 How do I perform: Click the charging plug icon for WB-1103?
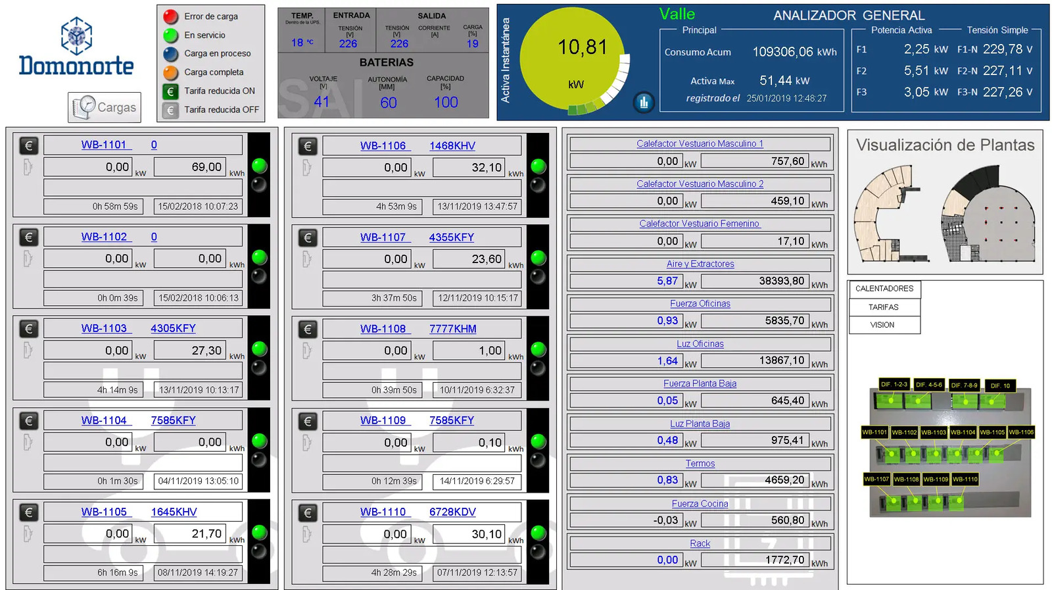pos(28,351)
